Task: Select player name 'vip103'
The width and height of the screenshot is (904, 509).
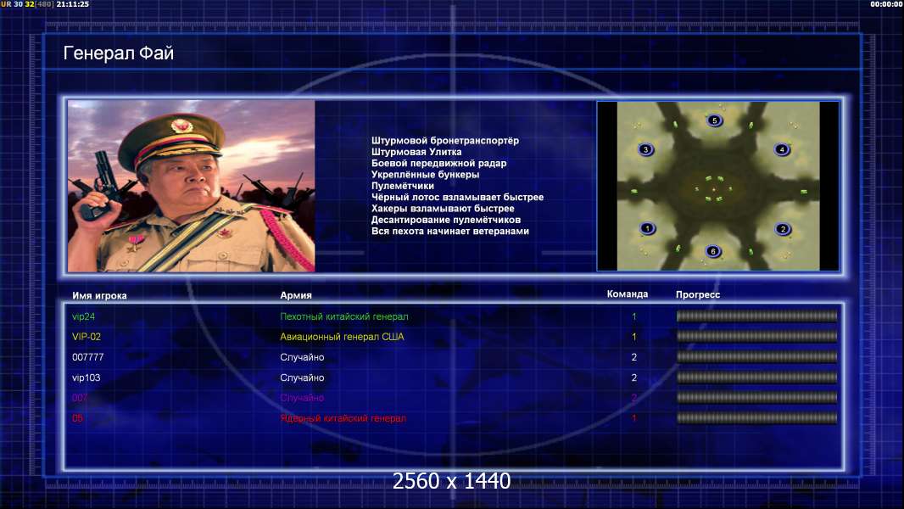Action: [x=86, y=378]
